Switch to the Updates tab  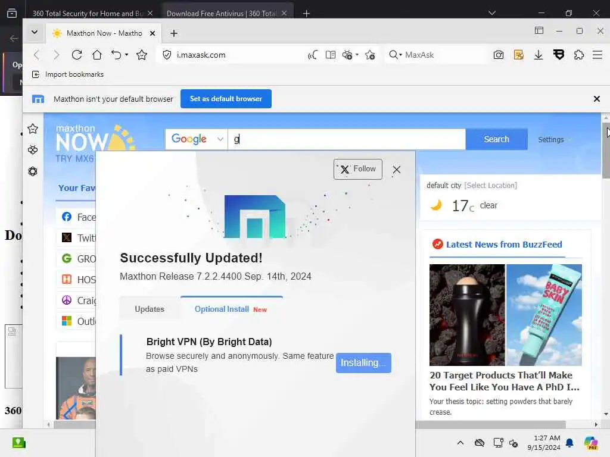[x=150, y=309]
